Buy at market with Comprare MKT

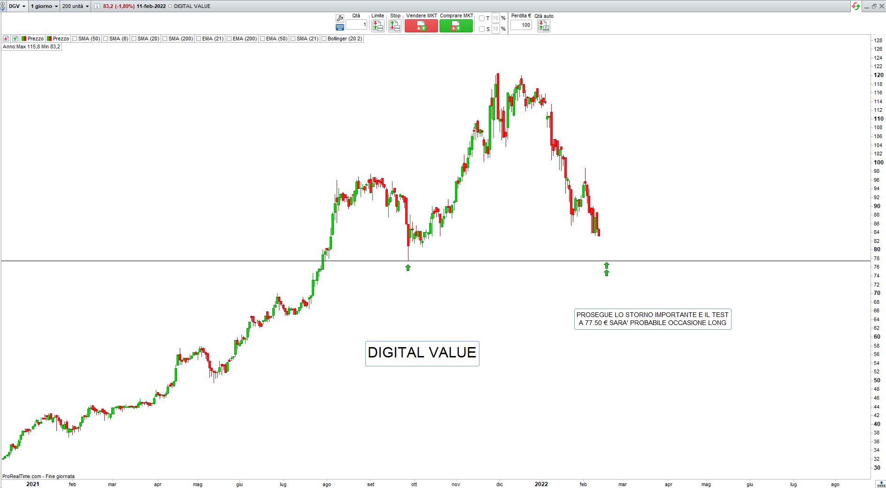[x=456, y=26]
